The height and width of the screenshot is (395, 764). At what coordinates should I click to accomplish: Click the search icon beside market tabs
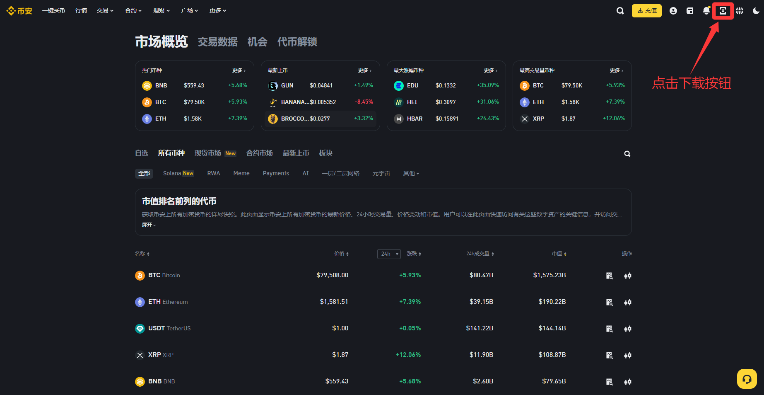pyautogui.click(x=627, y=154)
